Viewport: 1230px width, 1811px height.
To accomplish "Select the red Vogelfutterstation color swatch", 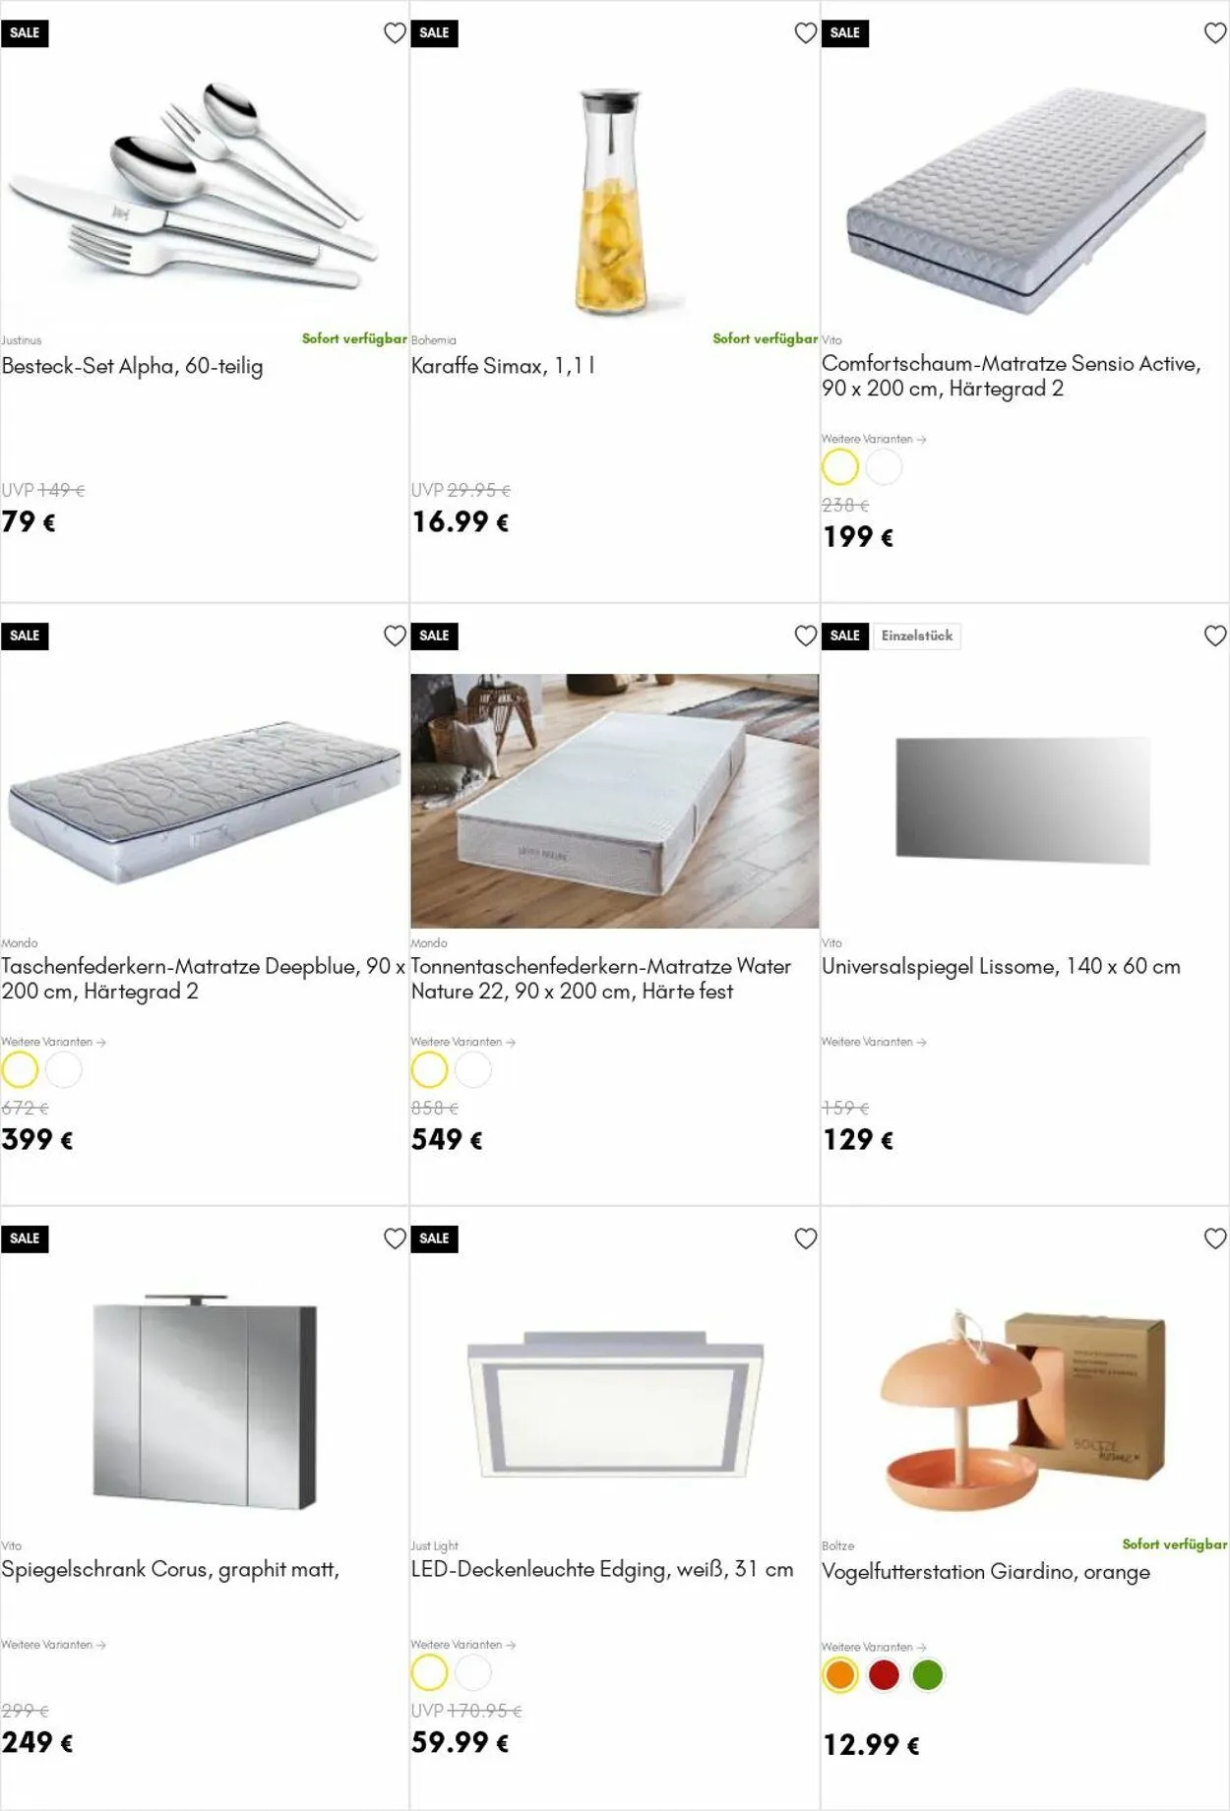I will pos(884,1675).
